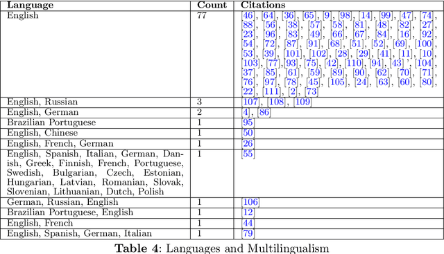This screenshot has height=254, width=444.
Task: Click citation reference 37
Action: coord(248,73)
